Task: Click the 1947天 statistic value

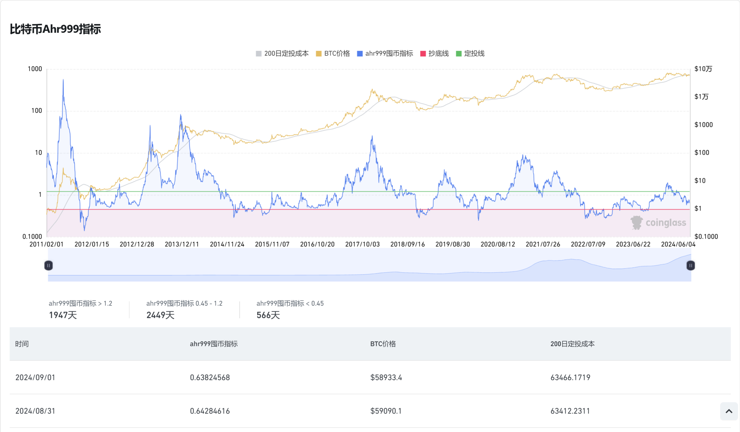Action: tap(63, 315)
